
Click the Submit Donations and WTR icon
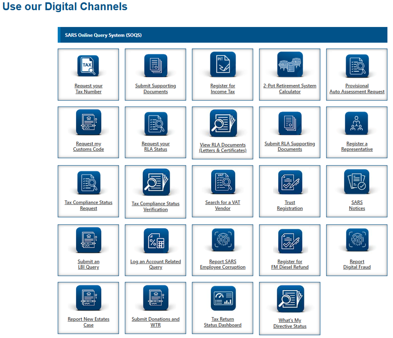point(156,298)
